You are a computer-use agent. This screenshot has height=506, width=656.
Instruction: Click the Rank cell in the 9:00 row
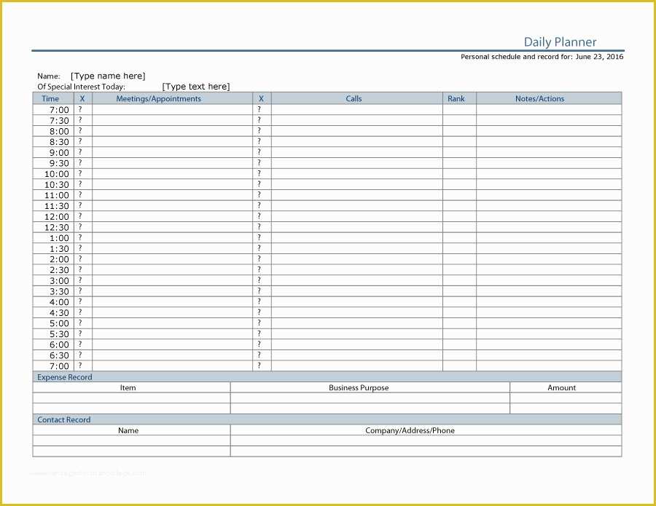click(x=459, y=152)
